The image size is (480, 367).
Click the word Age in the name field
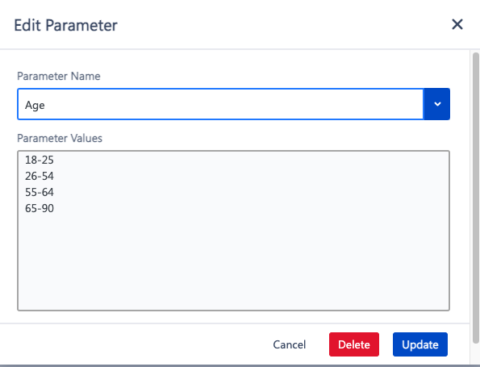[35, 106]
